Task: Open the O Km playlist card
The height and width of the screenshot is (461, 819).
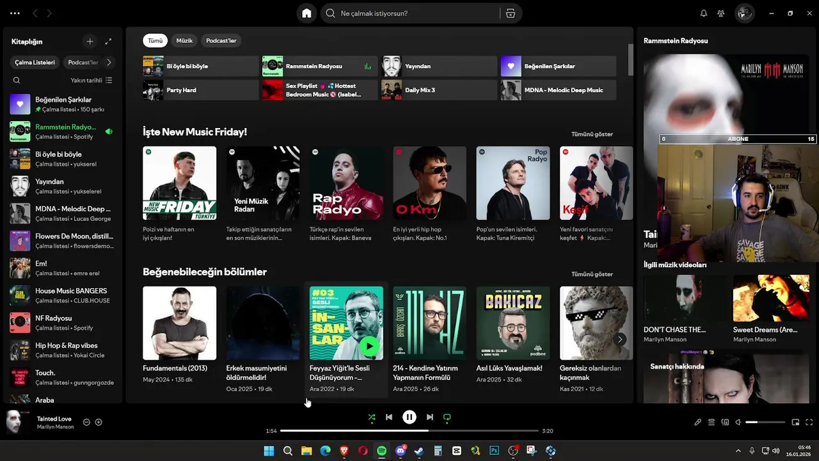Action: coord(429,195)
